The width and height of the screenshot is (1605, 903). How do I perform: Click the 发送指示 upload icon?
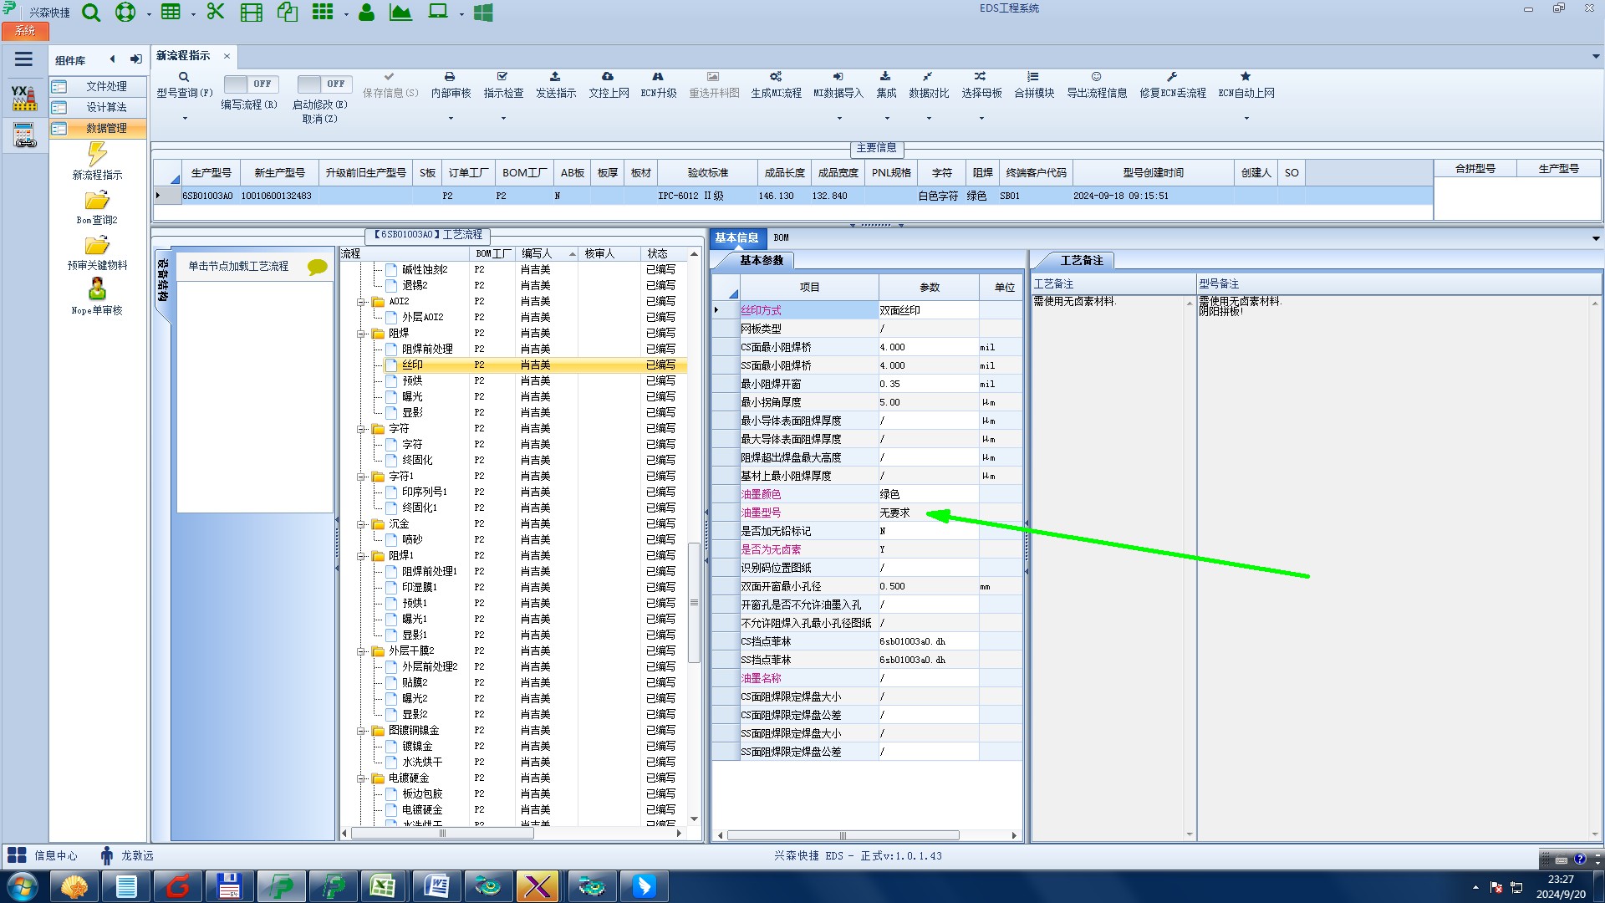[555, 77]
